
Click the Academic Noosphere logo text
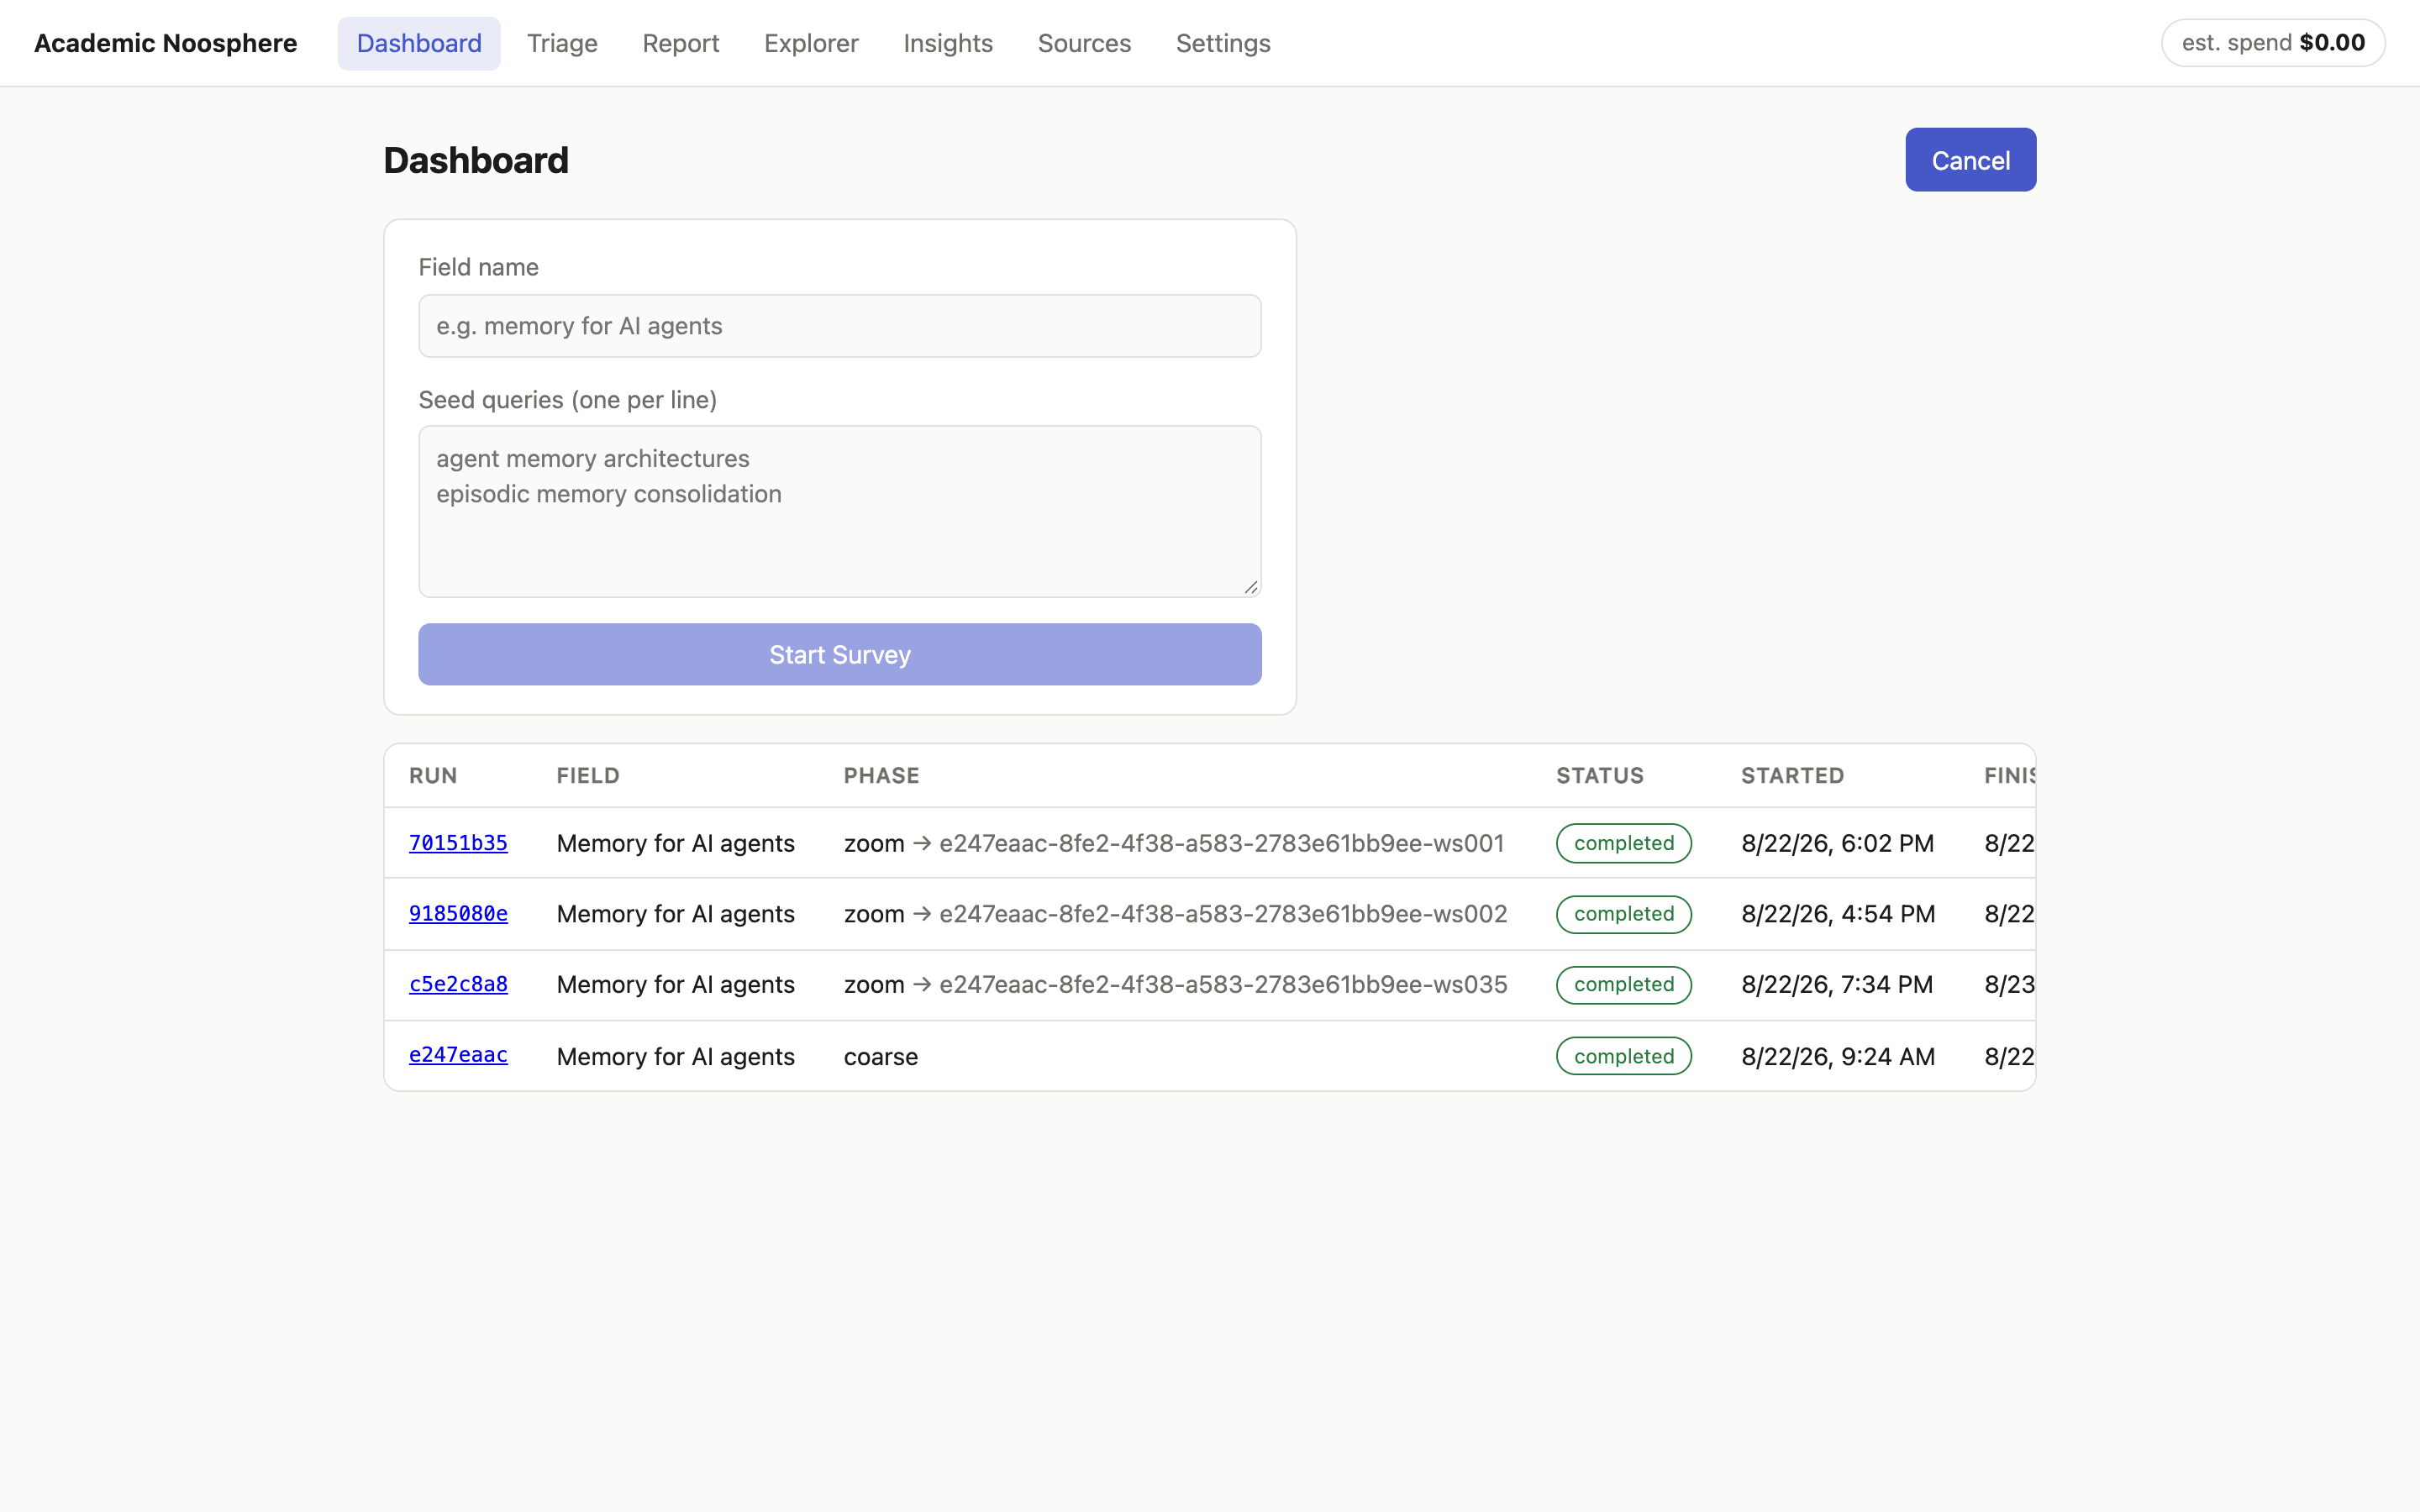(166, 43)
